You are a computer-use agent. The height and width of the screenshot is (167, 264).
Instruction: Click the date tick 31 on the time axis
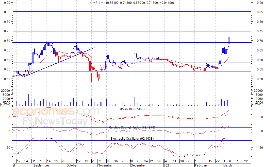34,161
